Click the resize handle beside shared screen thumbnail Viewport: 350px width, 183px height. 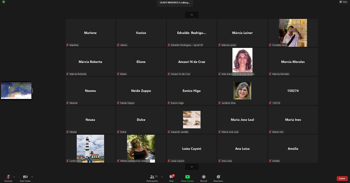(33, 90)
